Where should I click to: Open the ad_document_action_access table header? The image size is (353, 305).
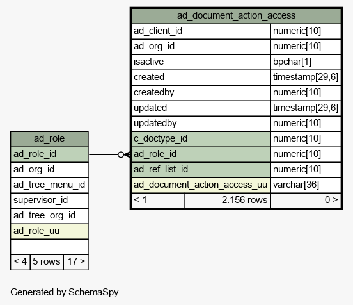236,16
